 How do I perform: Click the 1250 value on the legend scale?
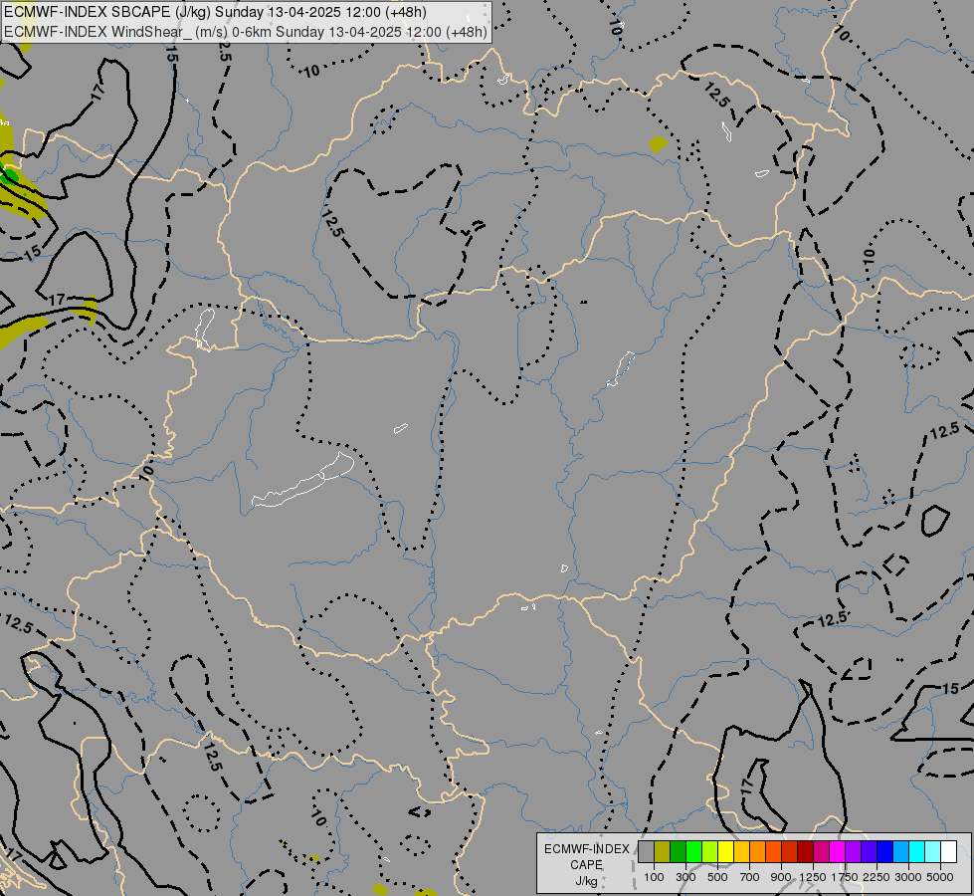coord(813,877)
